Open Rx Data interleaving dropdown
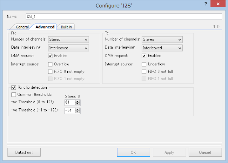 (x=68, y=48)
